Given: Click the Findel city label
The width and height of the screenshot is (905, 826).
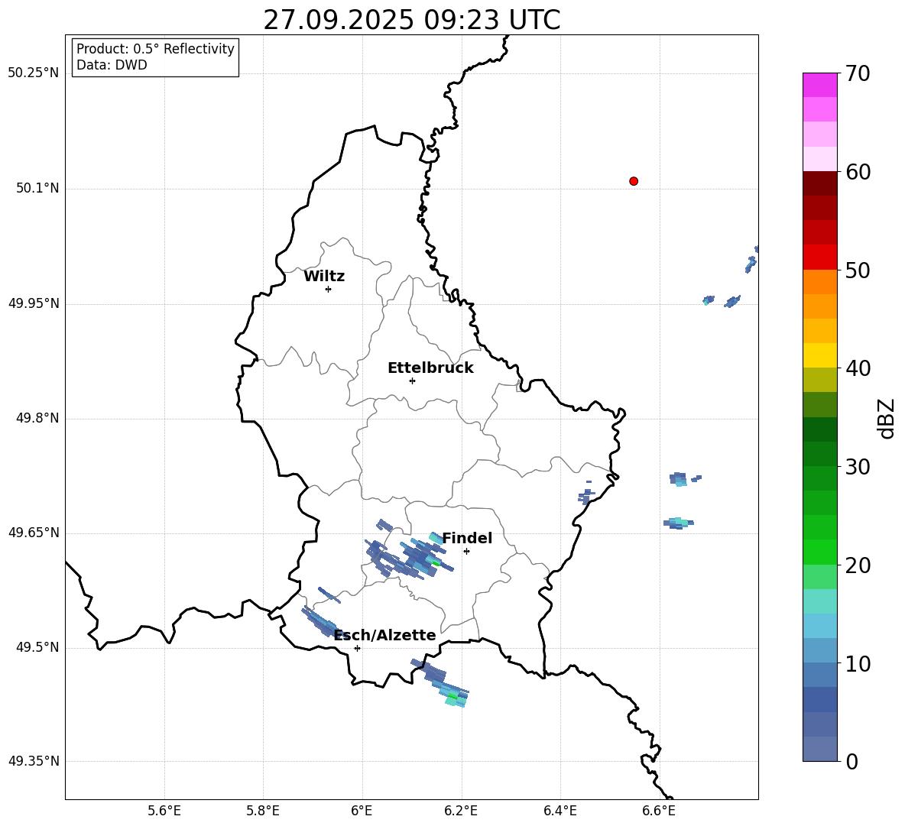Looking at the screenshot, I should 467,538.
